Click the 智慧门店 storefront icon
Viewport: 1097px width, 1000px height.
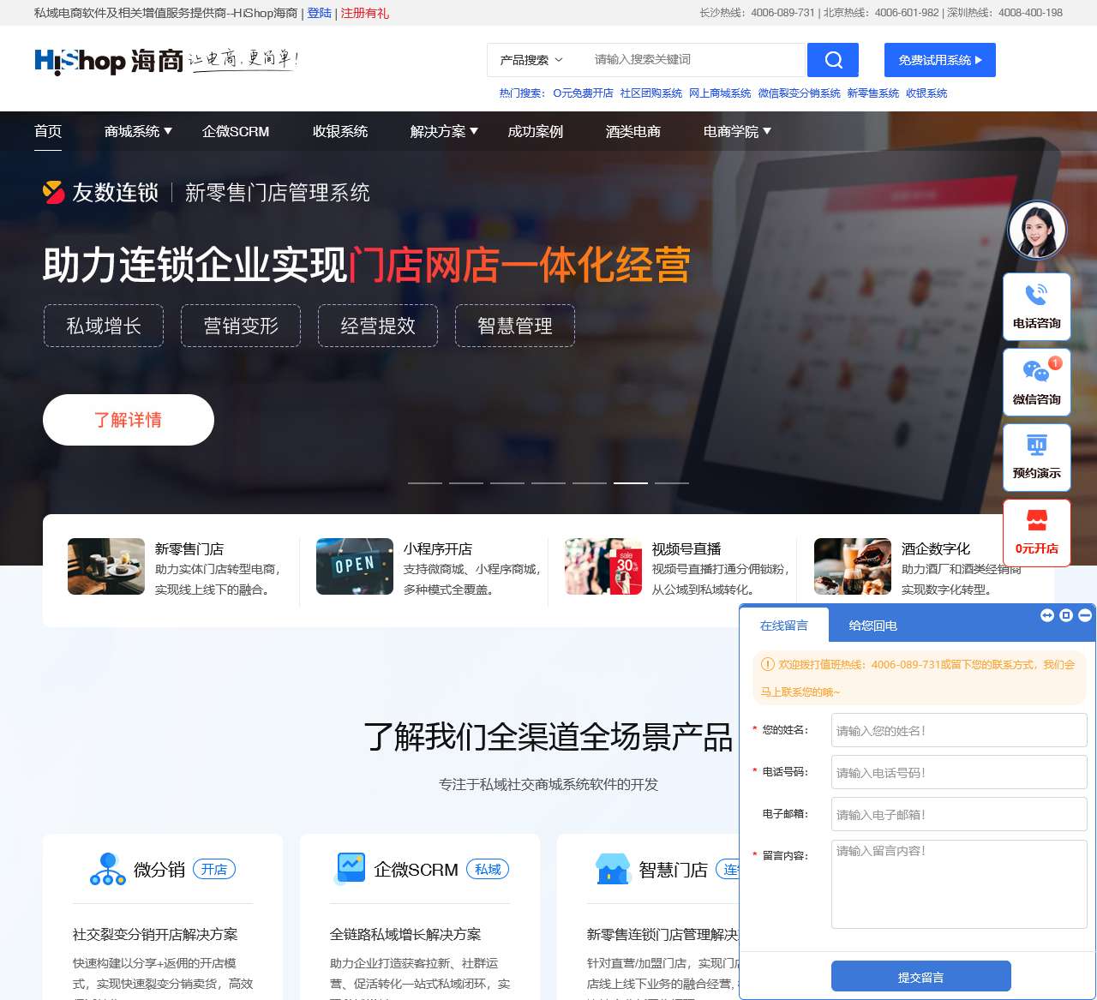click(613, 869)
